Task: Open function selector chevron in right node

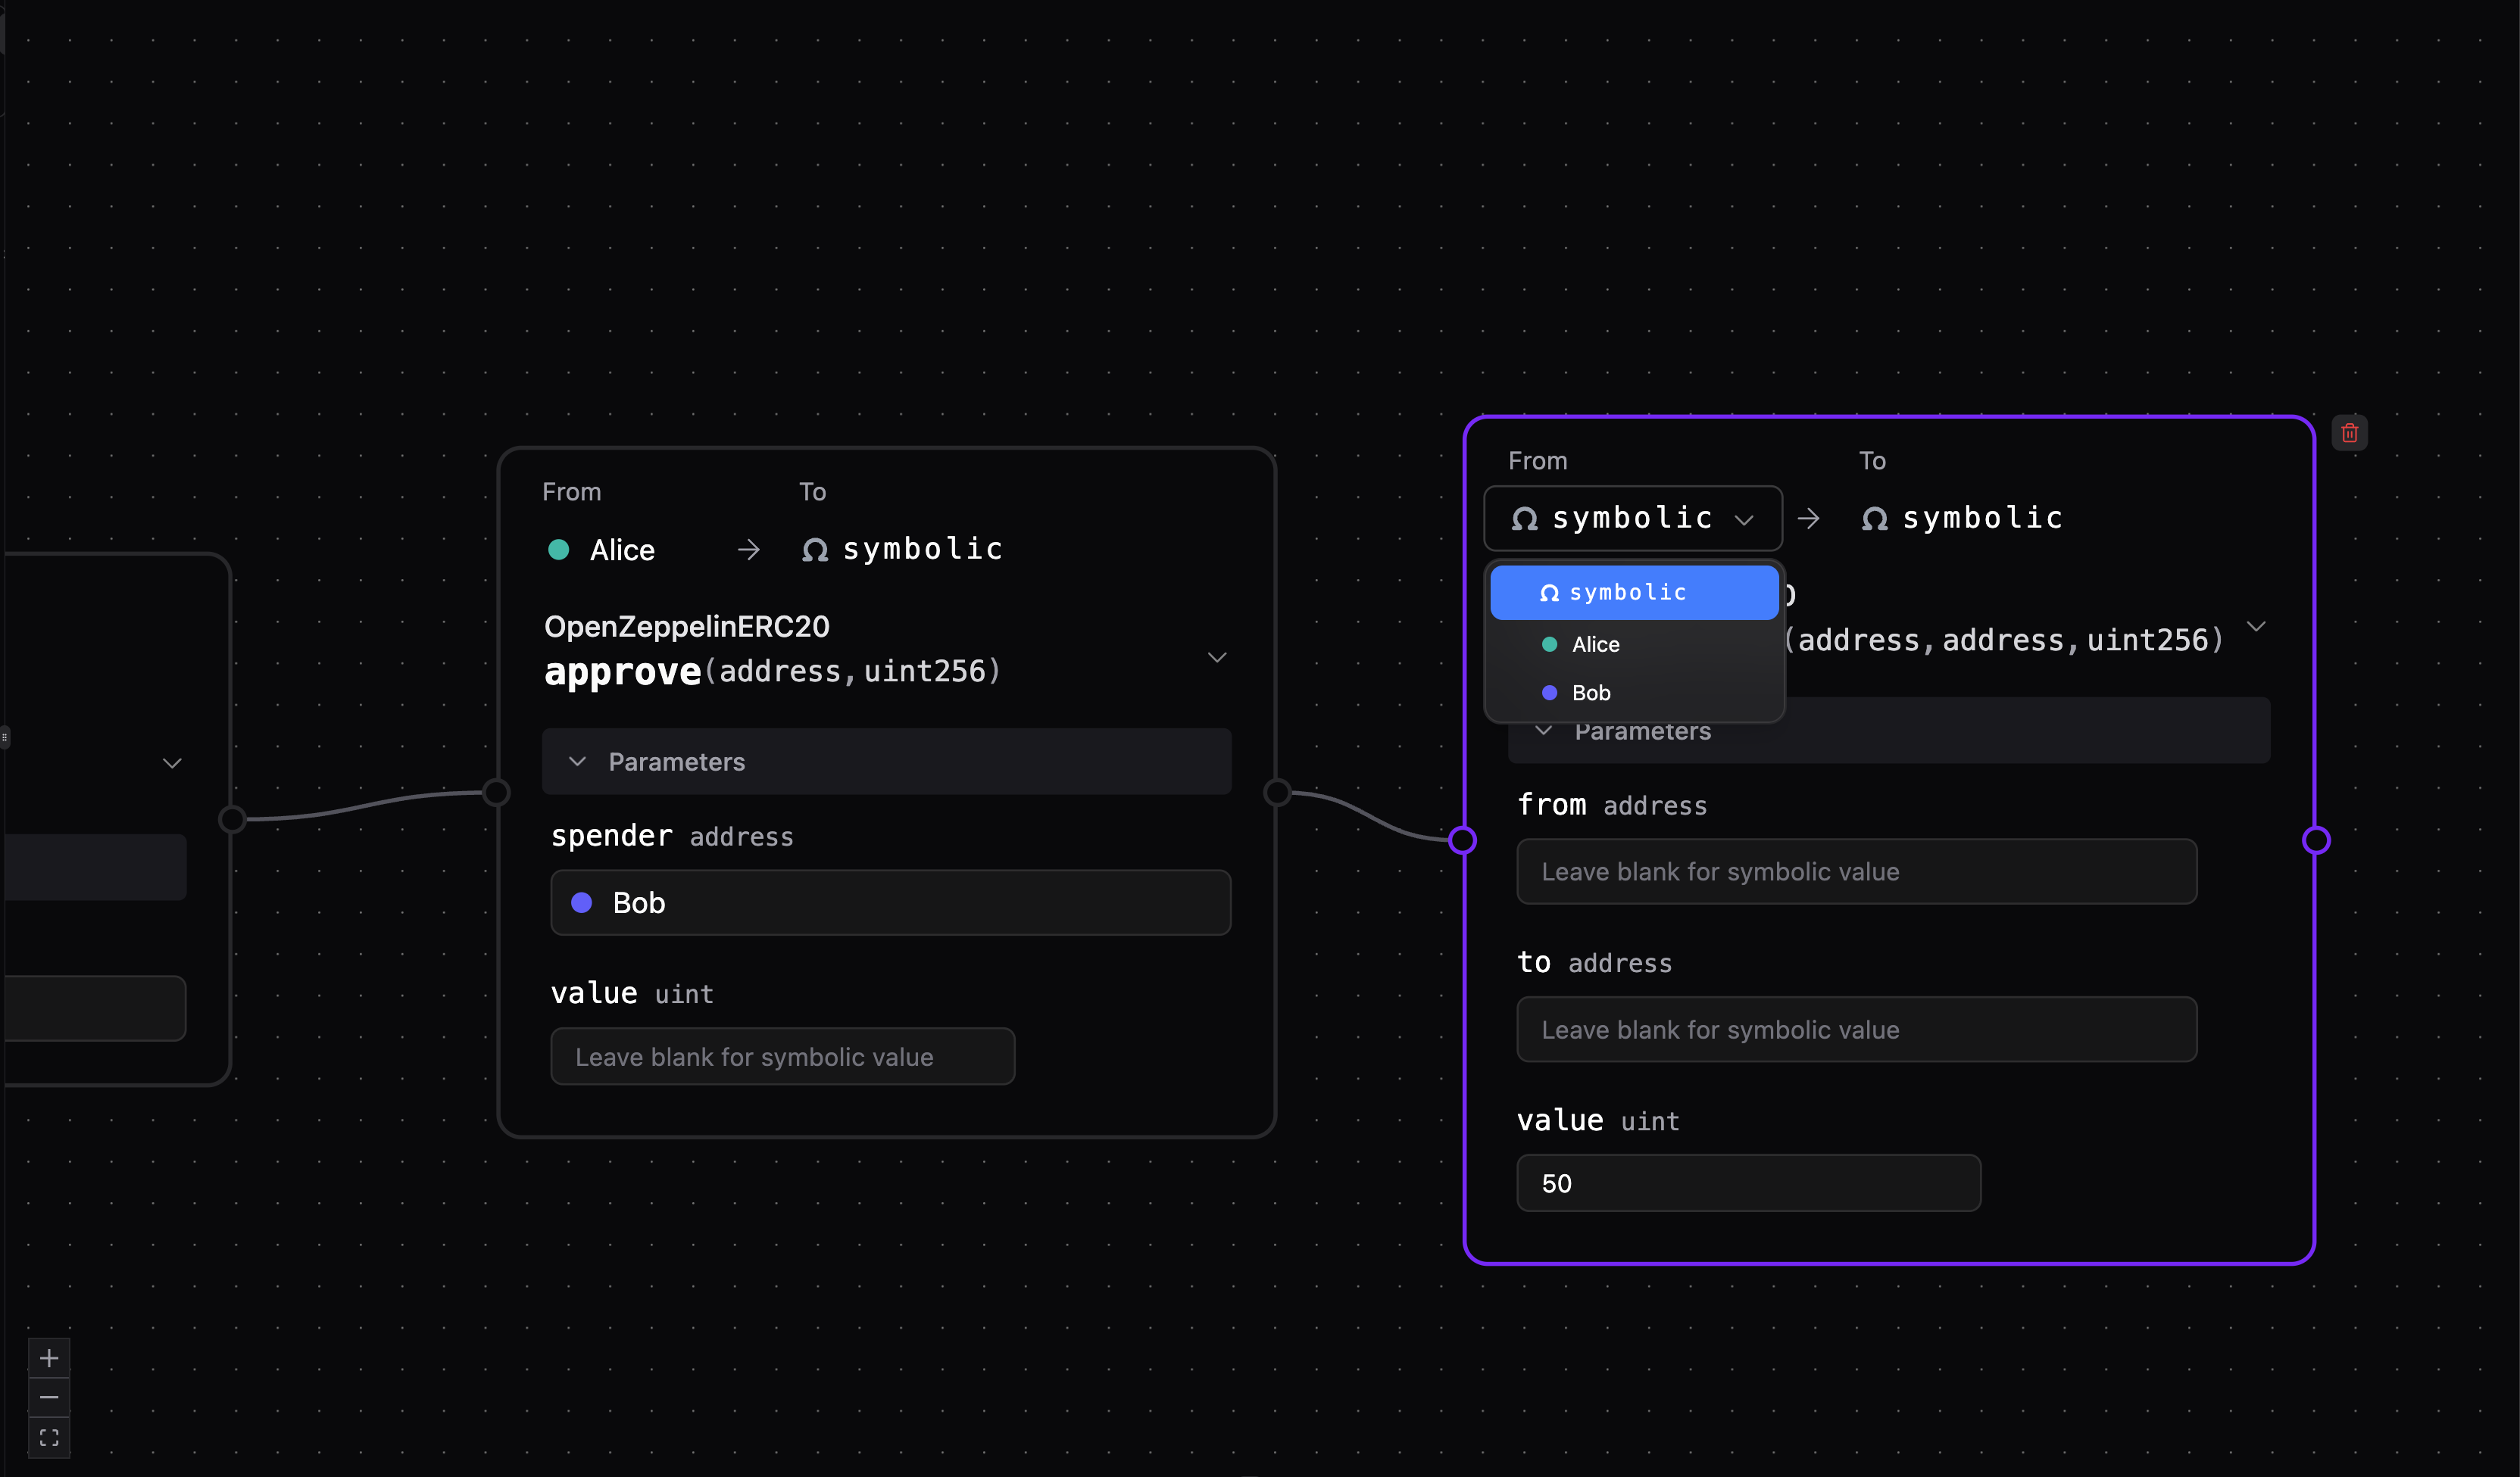Action: pos(2256,627)
